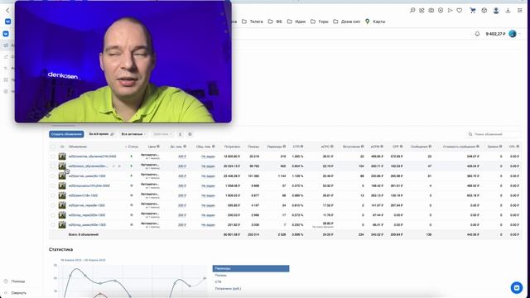Click the Не задан limit link in first row
530x298 pixels.
208,156
